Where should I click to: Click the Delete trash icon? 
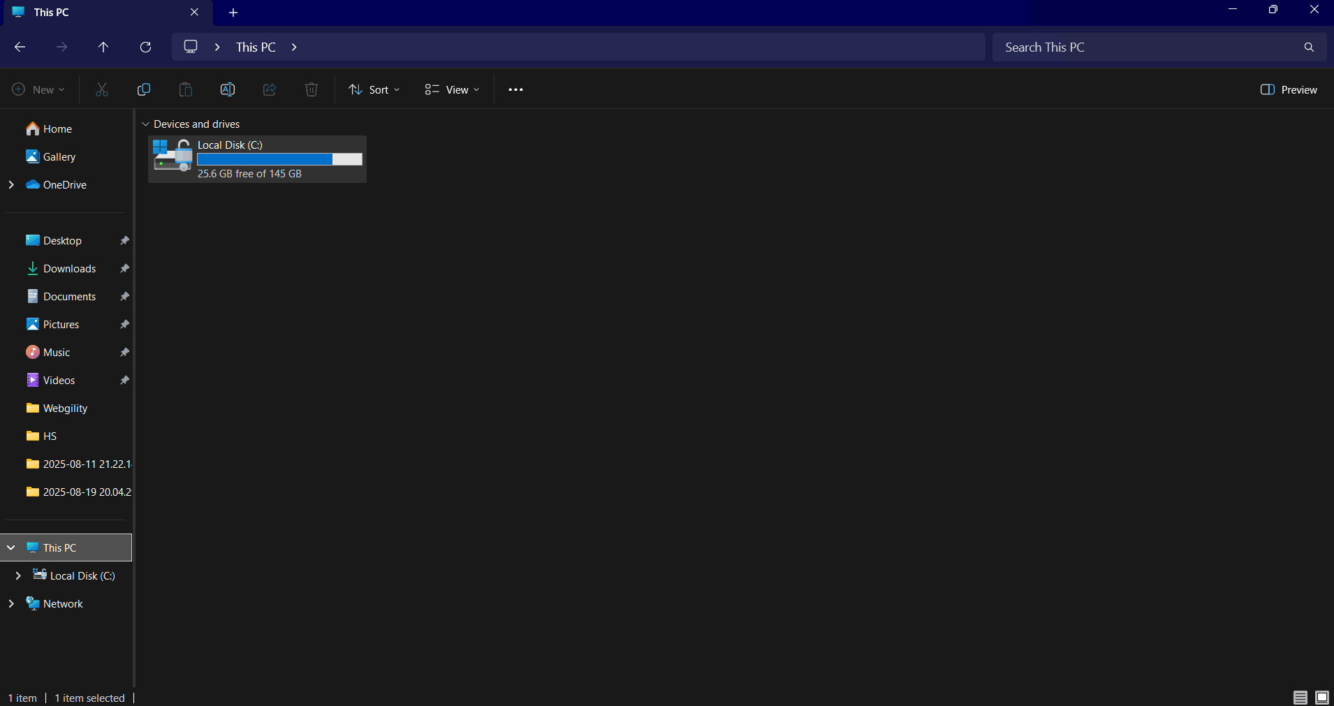pos(311,89)
